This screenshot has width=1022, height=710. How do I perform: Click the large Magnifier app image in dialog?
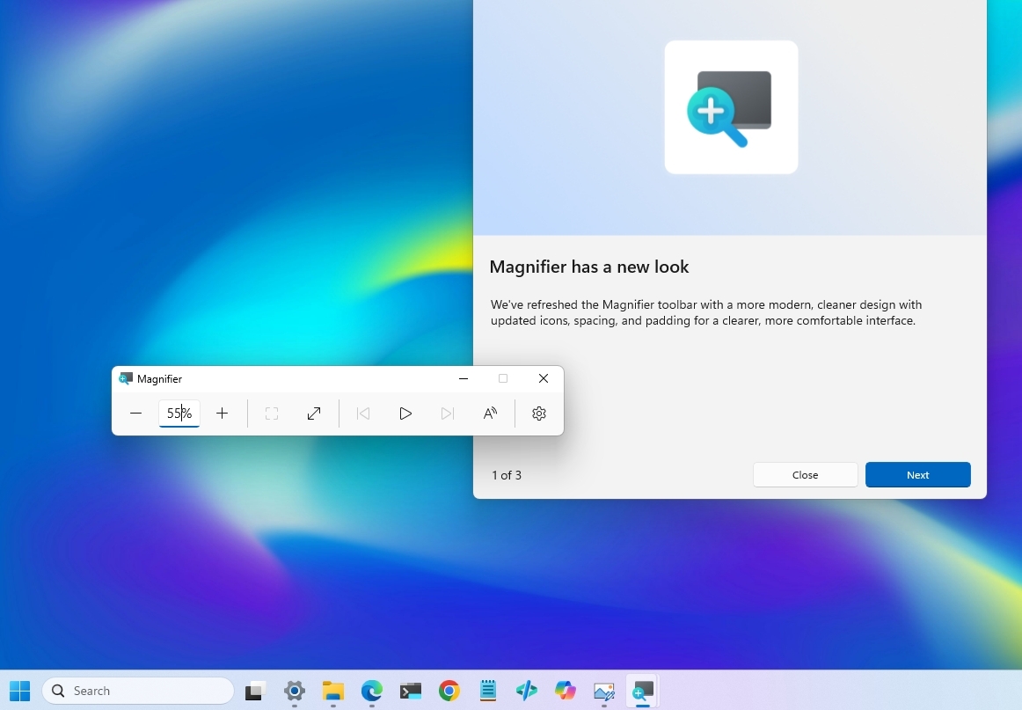(731, 107)
